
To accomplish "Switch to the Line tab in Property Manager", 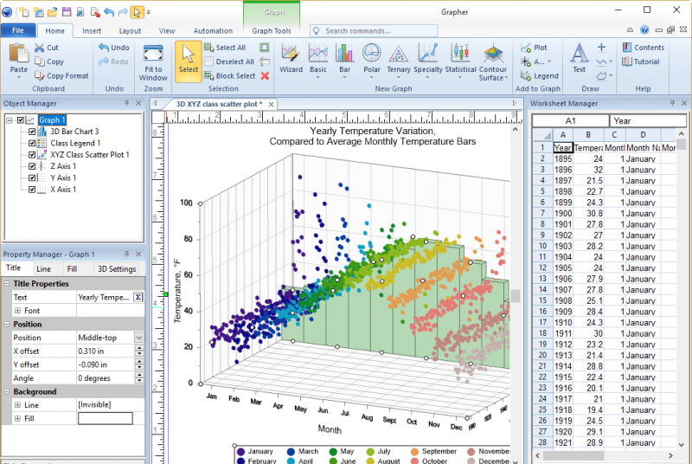I will 43,269.
